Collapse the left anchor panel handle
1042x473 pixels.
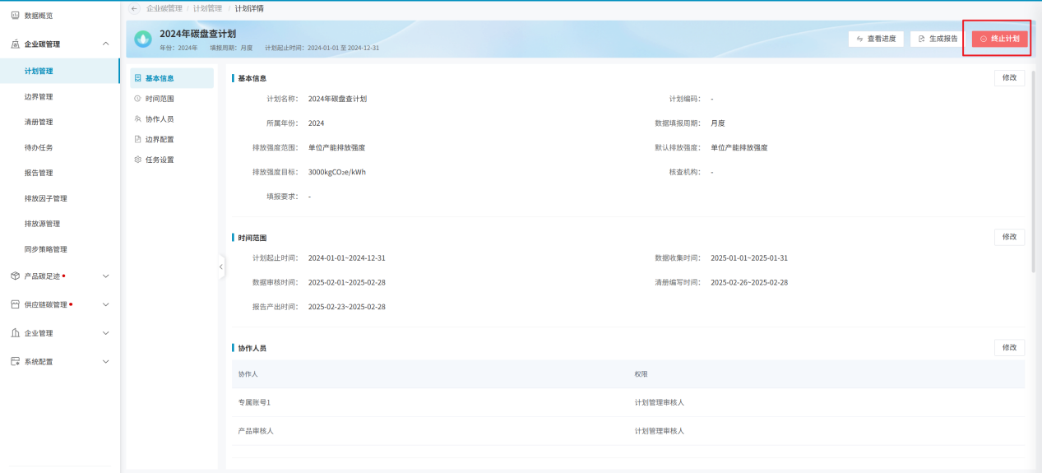coord(221,267)
